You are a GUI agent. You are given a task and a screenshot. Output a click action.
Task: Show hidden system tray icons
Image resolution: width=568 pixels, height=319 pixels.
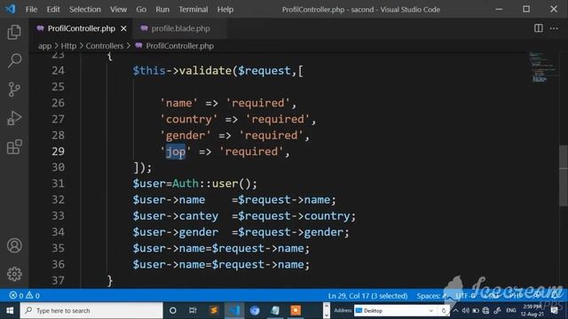coord(455,311)
